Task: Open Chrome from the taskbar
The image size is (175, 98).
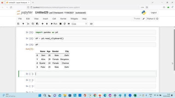Action: (95, 95)
